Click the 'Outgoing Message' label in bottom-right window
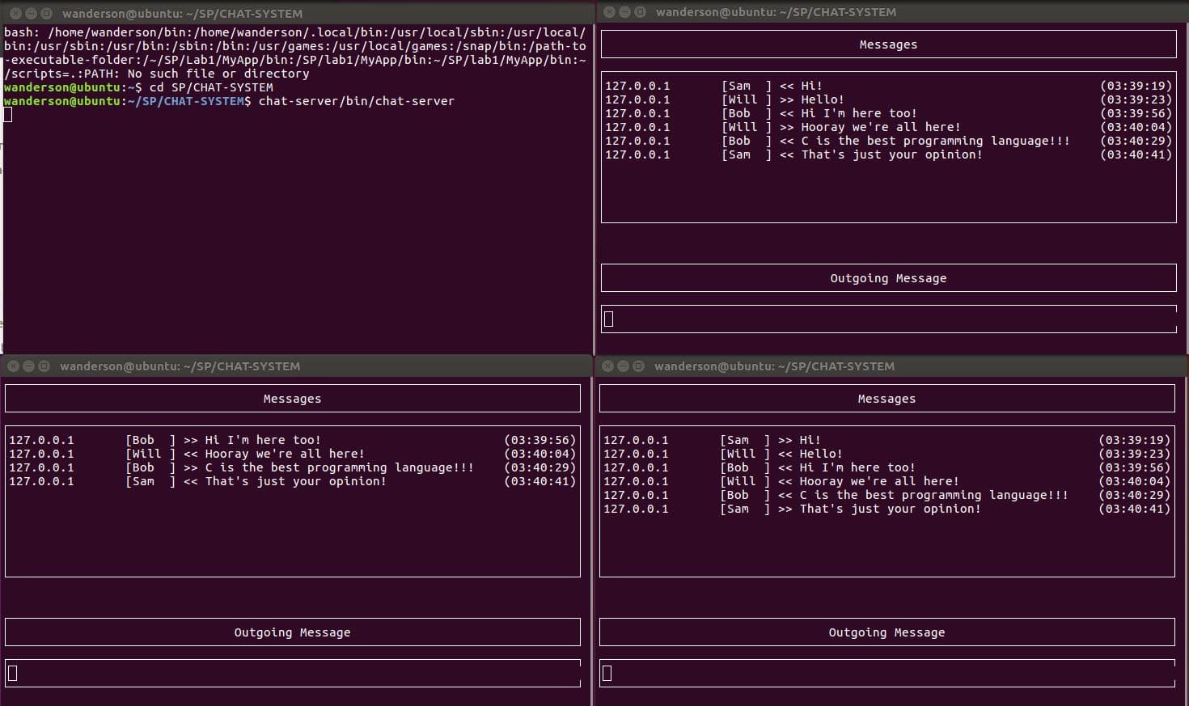Image resolution: width=1189 pixels, height=706 pixels. [x=886, y=632]
